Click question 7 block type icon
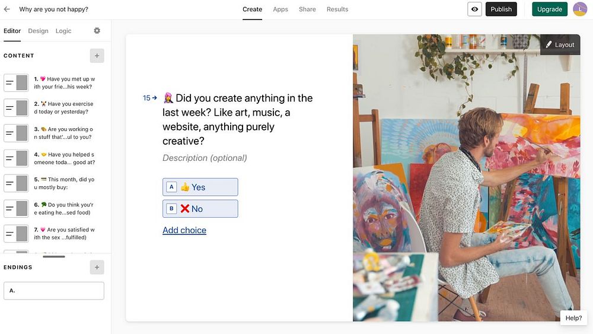Image resolution: width=593 pixels, height=334 pixels. pos(16,234)
